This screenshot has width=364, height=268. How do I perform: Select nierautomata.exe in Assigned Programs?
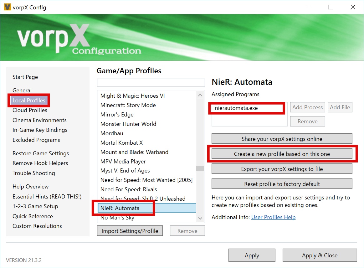236,108
